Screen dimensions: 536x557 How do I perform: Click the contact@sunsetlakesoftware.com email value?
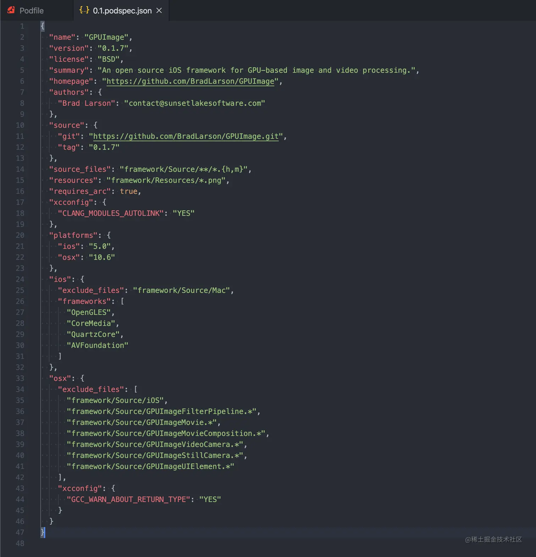tap(195, 103)
